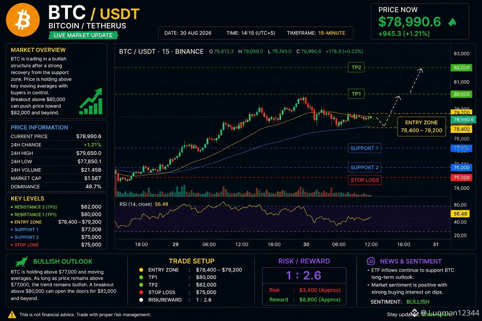Image resolution: width=482 pixels, height=321 pixels.
Task: Click the DATE: 30 AUG 2026 text
Action: click(188, 33)
